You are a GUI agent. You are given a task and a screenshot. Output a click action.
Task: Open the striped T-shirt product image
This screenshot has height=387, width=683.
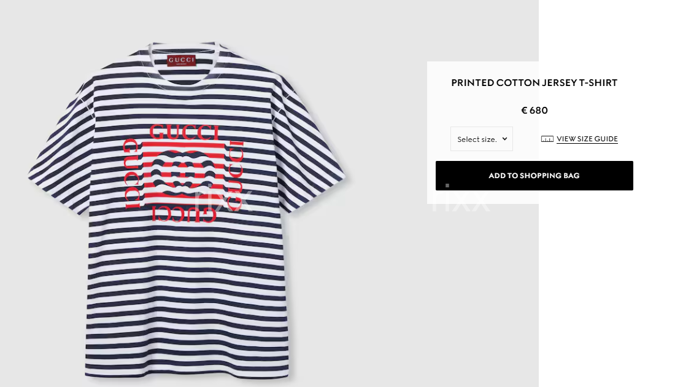(x=187, y=211)
